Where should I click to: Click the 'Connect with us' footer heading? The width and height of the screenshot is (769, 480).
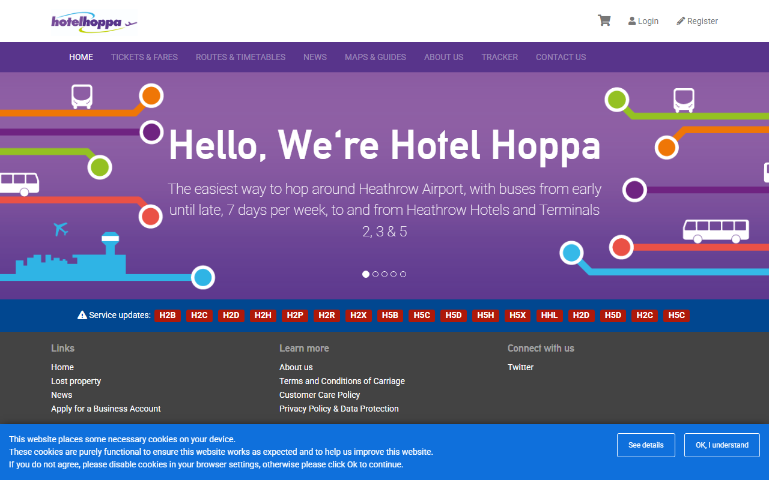[x=541, y=348]
